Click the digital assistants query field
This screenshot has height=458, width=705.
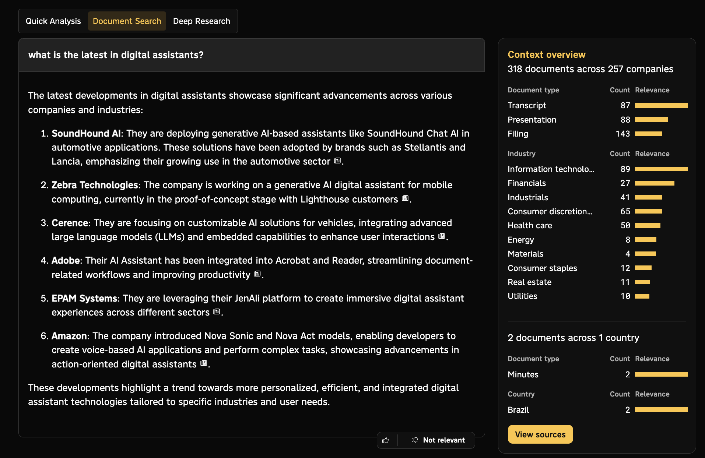252,55
